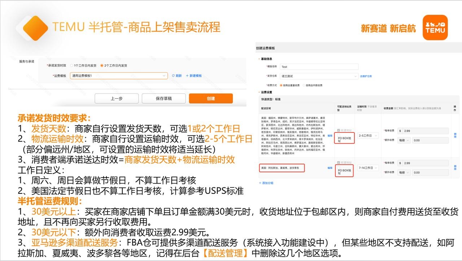Image resolution: width=462 pixels, height=261 pixels.
Task: Click the orange diamond title icon
Action: click(x=35, y=27)
